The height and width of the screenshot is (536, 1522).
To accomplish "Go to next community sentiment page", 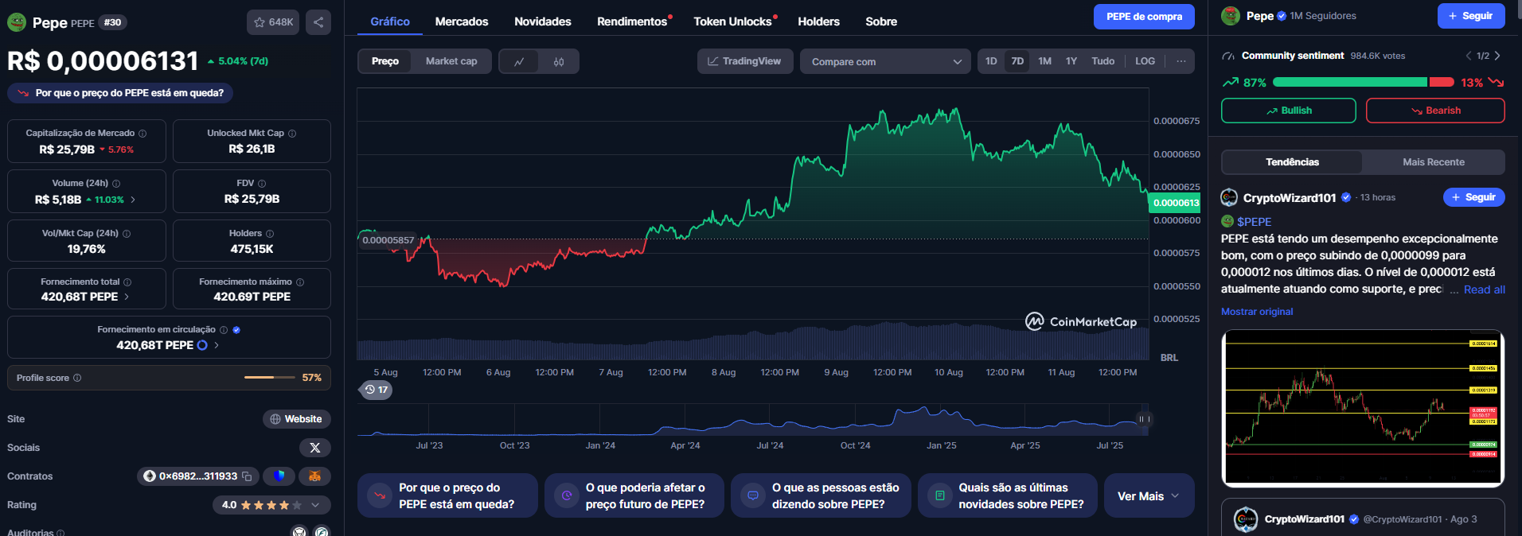I will click(x=1497, y=56).
